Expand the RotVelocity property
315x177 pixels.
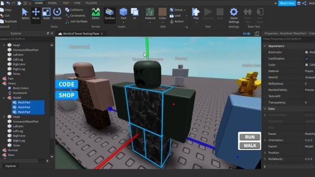[265, 159]
